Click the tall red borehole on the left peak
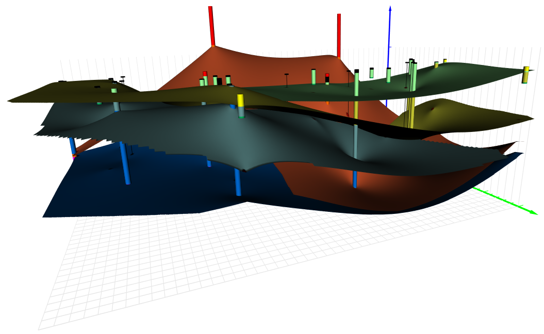The image size is (544, 334). tap(211, 26)
